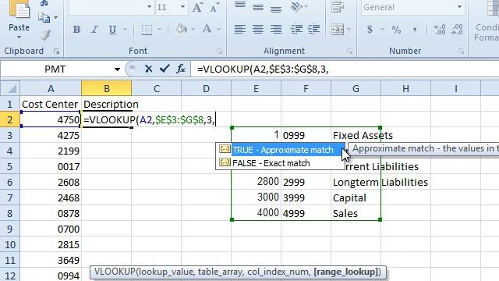Viewport: 499px width, 281px height.
Task: Click cell containing 4275
Action: click(x=51, y=135)
